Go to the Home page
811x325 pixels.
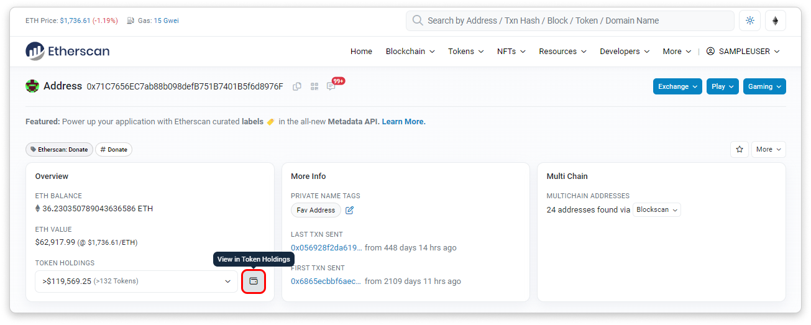[x=361, y=52]
